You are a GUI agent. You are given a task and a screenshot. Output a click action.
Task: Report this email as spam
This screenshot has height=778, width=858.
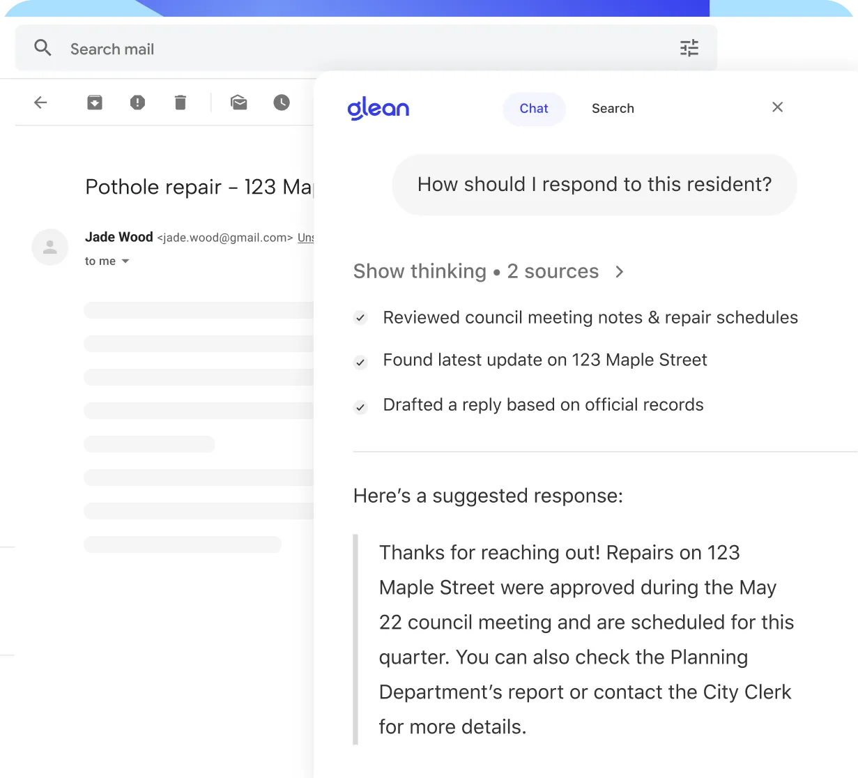[137, 102]
